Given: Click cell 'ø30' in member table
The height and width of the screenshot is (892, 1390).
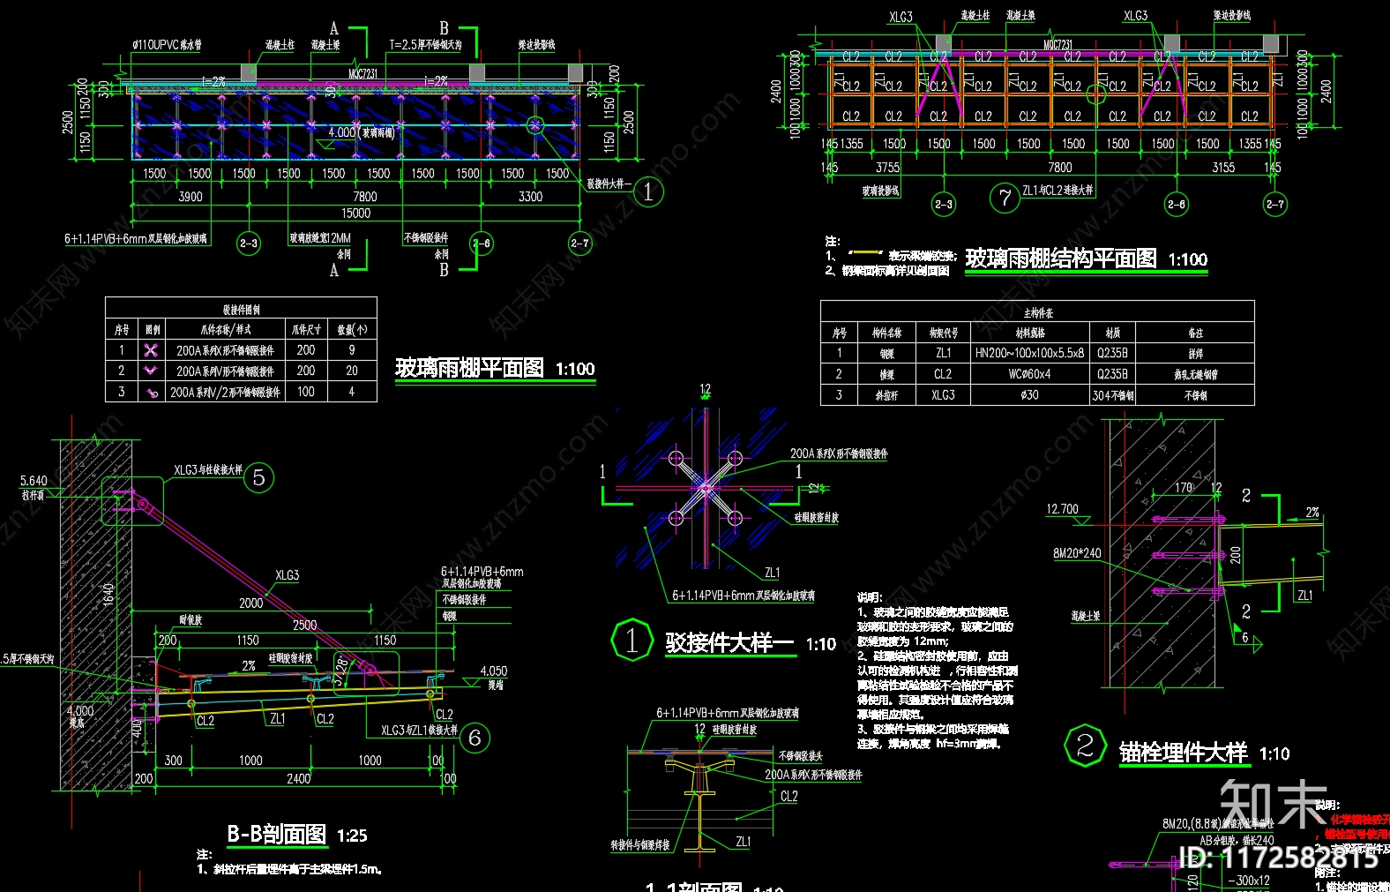Looking at the screenshot, I should click(1029, 395).
